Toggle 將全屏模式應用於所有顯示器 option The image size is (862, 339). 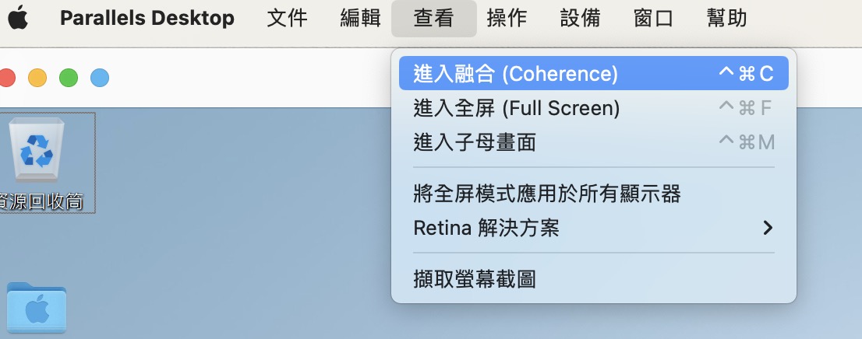593,194
